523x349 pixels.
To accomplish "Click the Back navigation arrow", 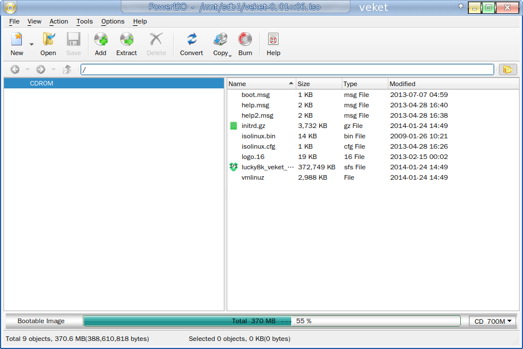I will pyautogui.click(x=15, y=69).
